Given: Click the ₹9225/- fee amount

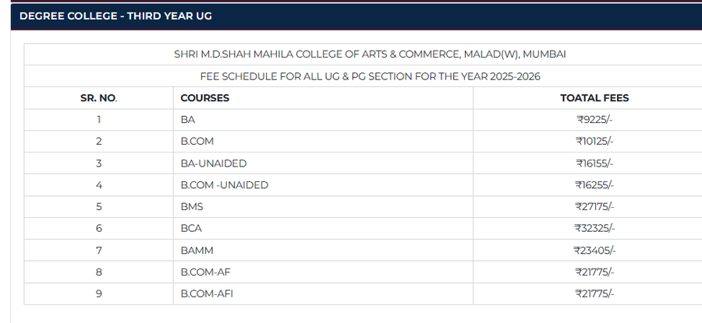Looking at the screenshot, I should [594, 120].
